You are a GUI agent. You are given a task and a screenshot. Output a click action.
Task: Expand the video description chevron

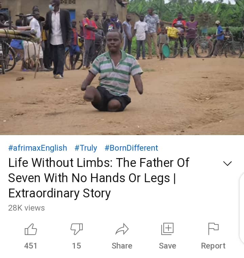coord(227,164)
